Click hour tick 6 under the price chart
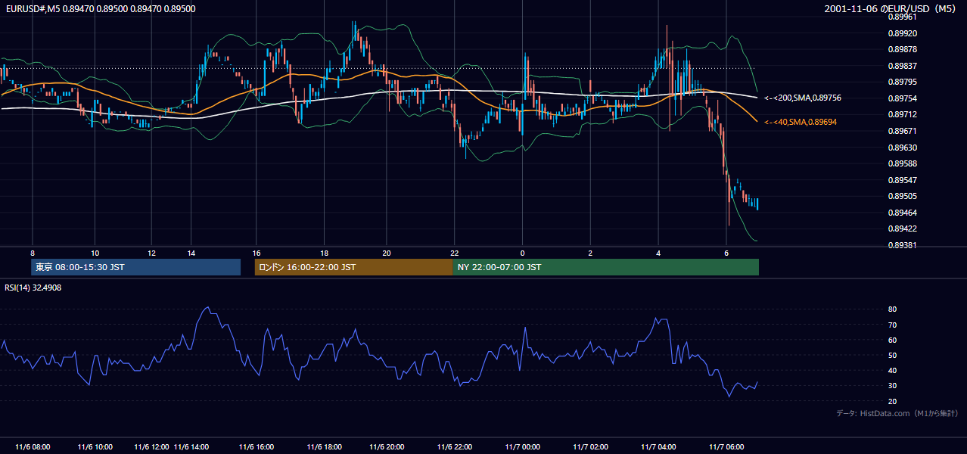Screen dimensions: 967x454 [726, 253]
